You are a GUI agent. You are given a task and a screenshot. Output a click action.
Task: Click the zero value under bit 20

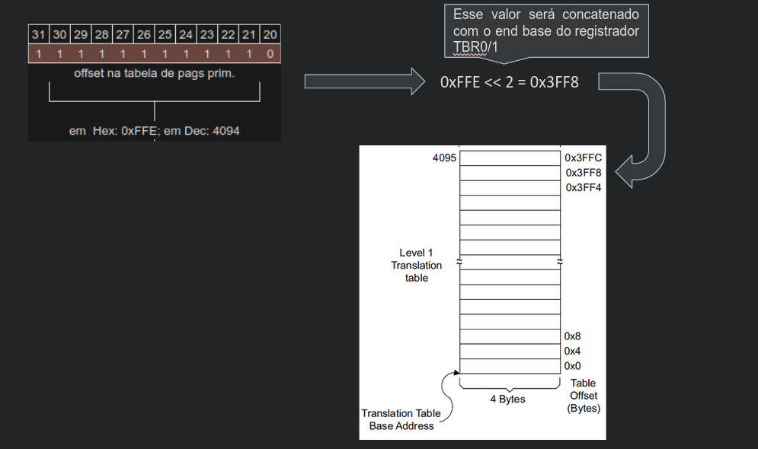pos(270,54)
